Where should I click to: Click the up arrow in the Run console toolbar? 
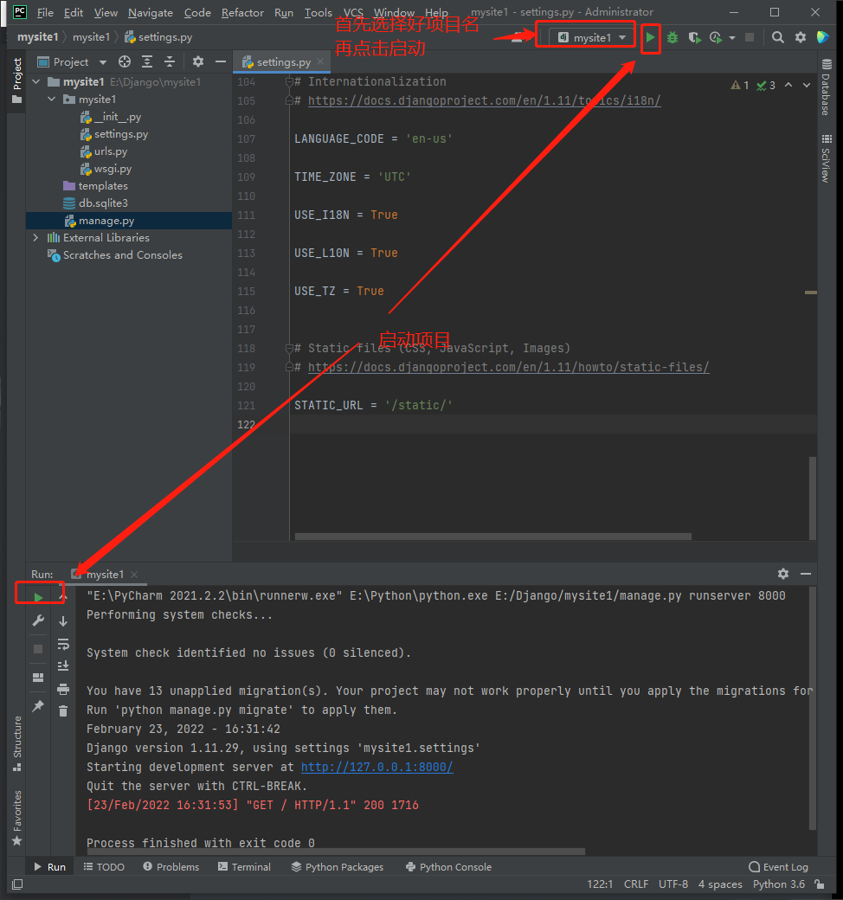(x=63, y=597)
